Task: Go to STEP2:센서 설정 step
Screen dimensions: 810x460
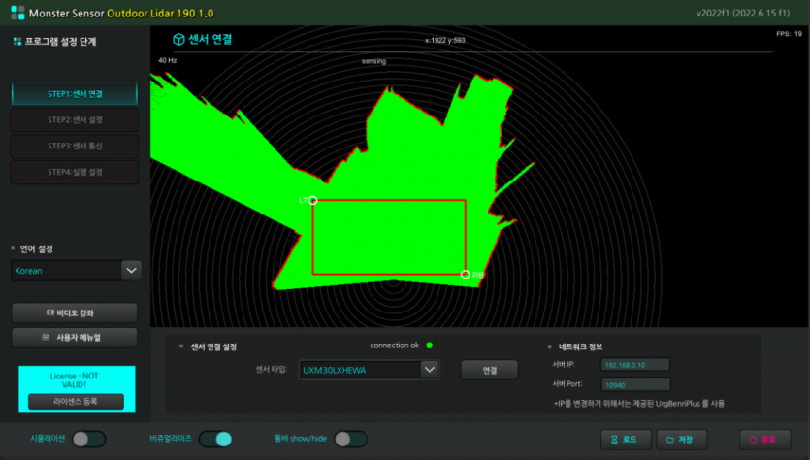Action: click(75, 120)
